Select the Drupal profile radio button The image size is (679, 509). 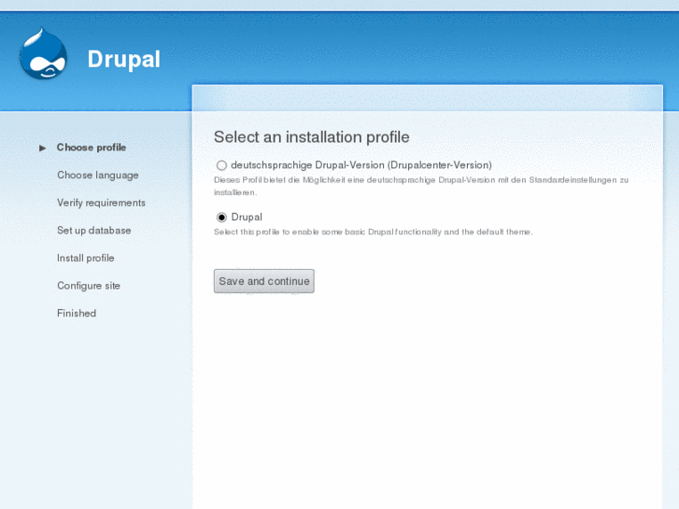221,217
